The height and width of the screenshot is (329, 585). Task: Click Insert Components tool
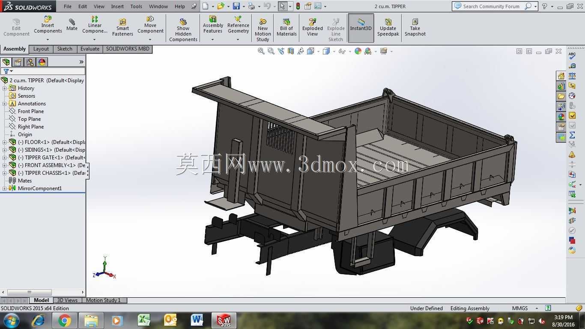[x=48, y=25]
